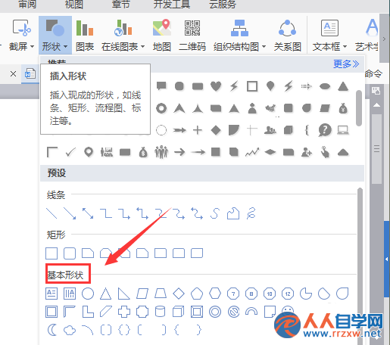Select the vertical text box basic shape
Image resolution: width=390 pixels, height=345 pixels.
[70, 294]
